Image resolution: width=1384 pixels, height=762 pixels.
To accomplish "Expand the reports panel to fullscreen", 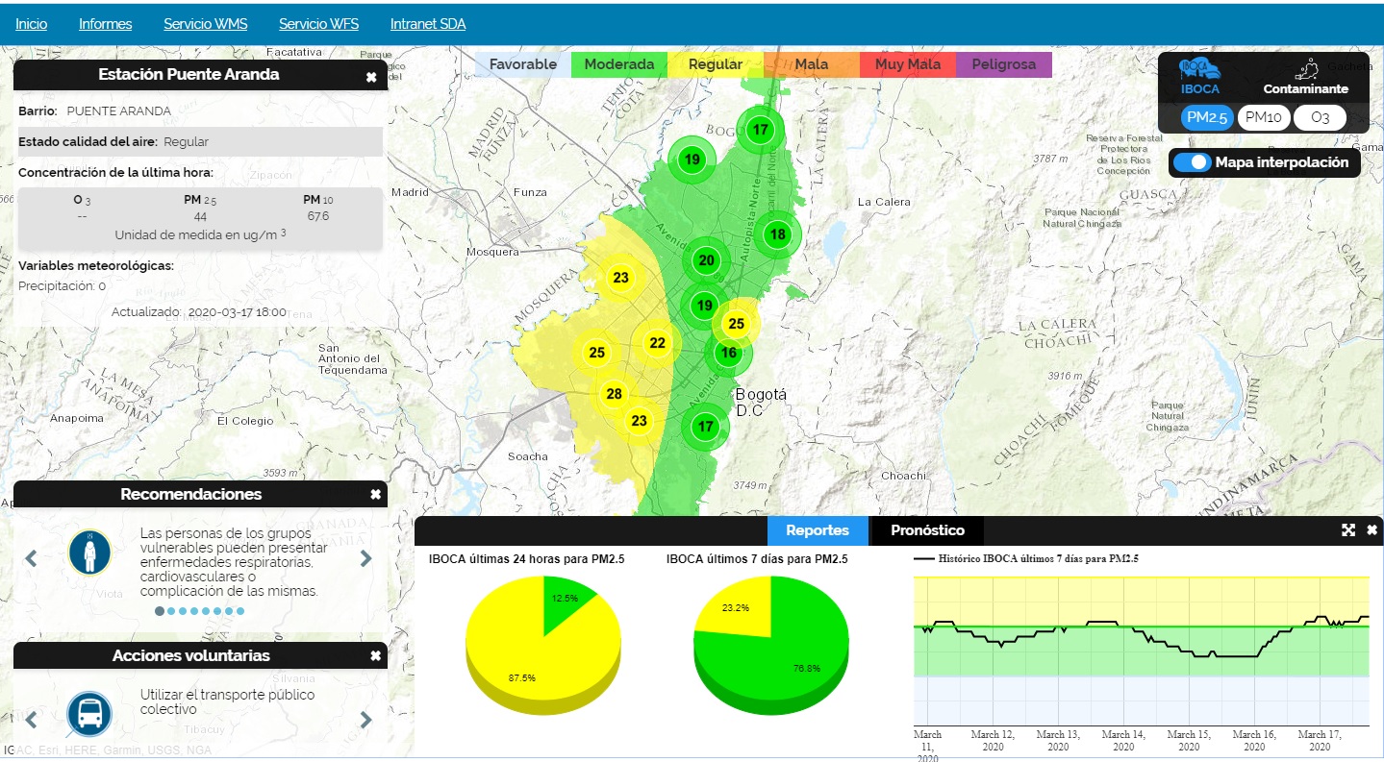I will (1348, 530).
